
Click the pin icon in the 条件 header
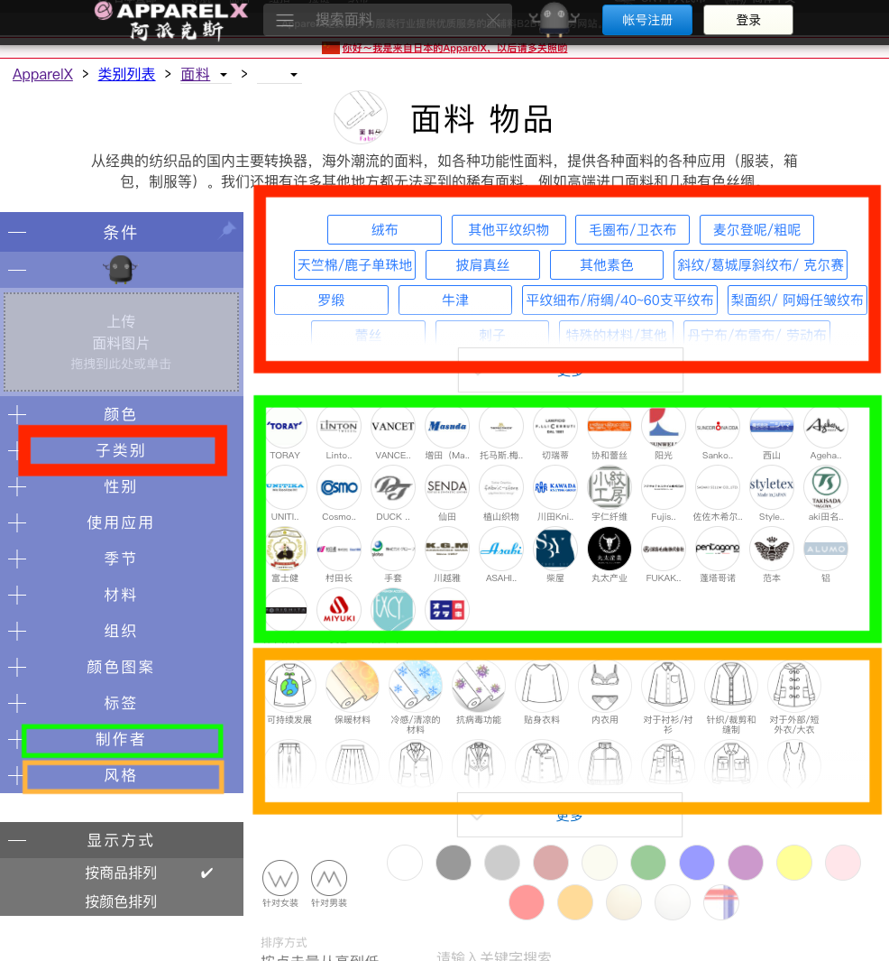227,230
